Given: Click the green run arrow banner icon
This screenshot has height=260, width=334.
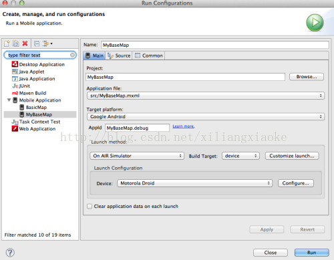Looking at the screenshot, I should tap(315, 23).
